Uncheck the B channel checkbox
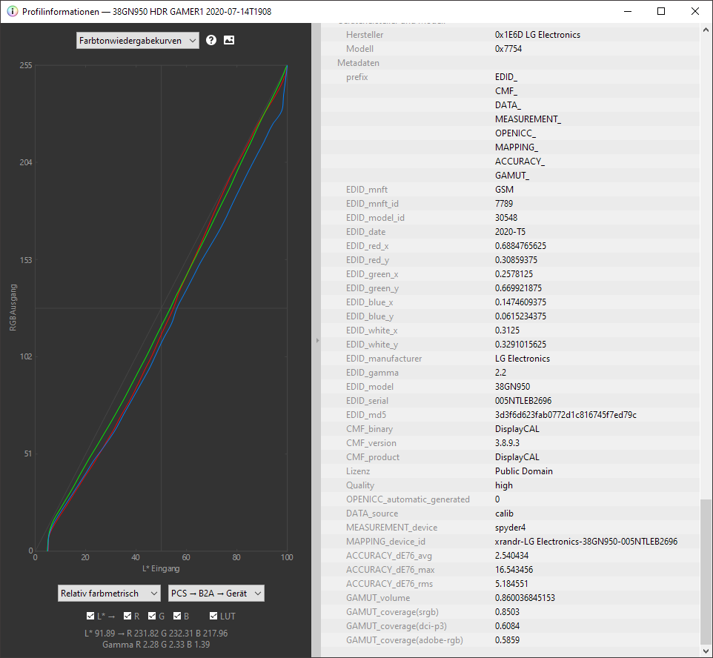Viewport: 713px width, 658px height. pos(177,617)
